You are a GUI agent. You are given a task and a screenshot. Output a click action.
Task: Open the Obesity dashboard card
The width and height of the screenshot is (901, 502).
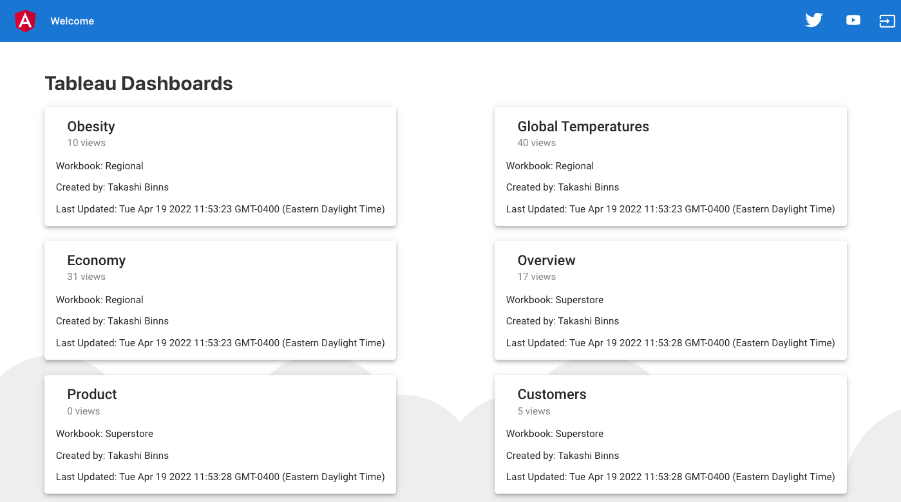tap(220, 166)
